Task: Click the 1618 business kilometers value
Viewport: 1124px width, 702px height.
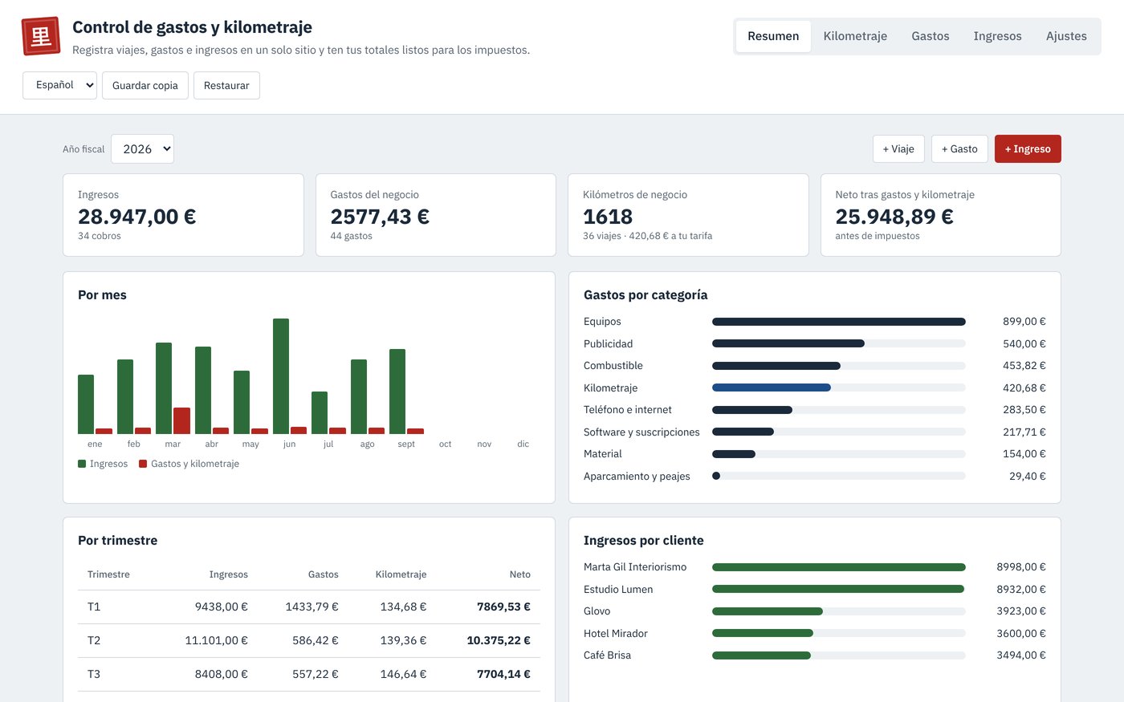Action: pos(608,217)
